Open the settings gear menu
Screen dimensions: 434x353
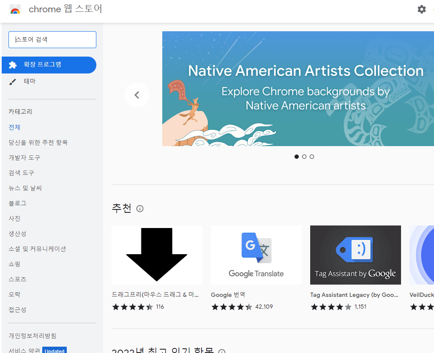[x=422, y=9]
